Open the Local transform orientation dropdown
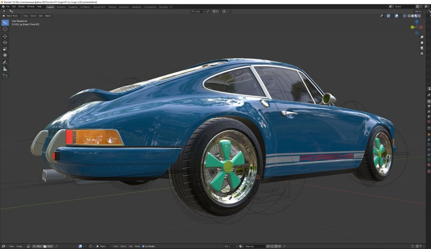 (197, 11)
